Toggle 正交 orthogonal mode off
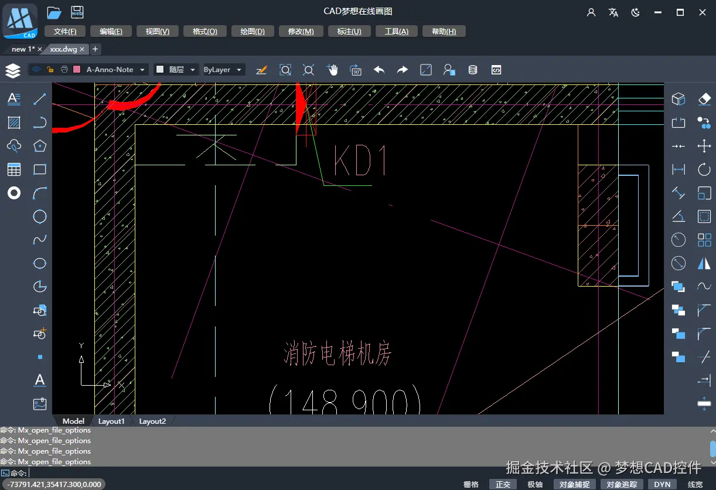 coord(503,484)
